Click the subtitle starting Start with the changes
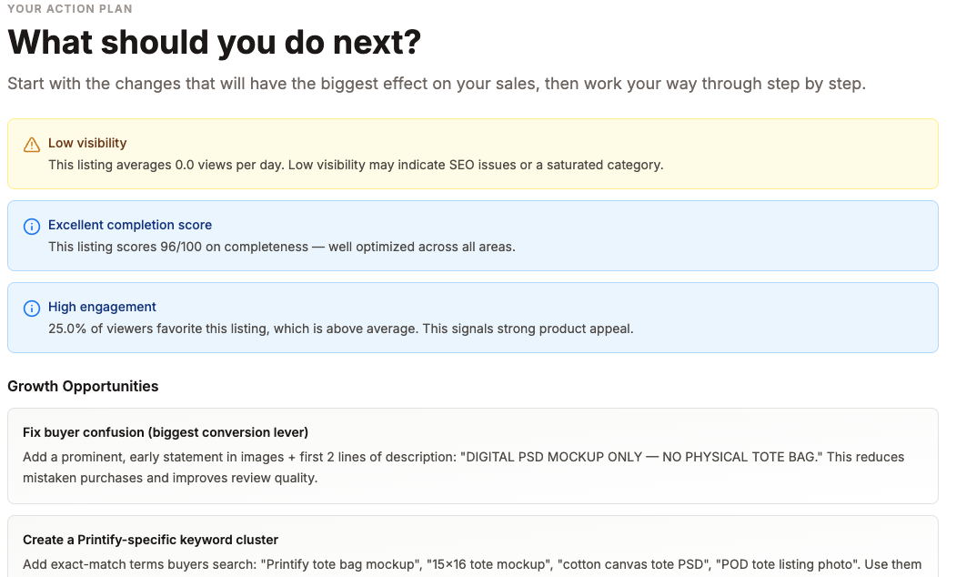The width and height of the screenshot is (956, 577). pos(437,84)
